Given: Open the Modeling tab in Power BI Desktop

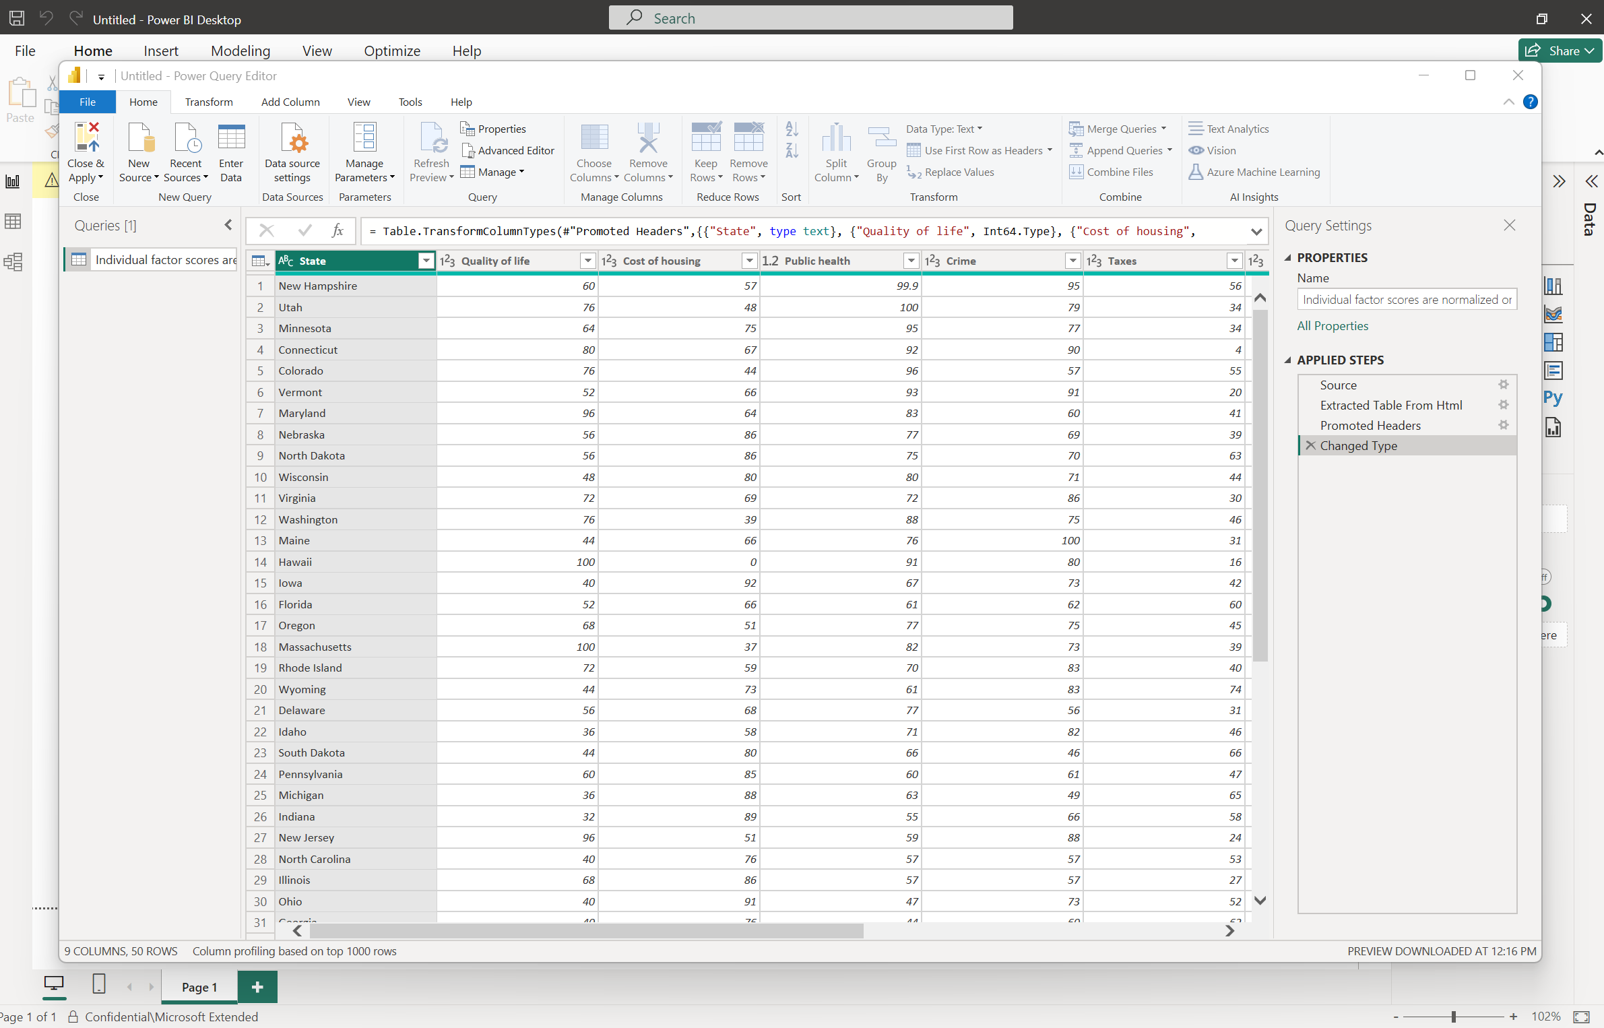Looking at the screenshot, I should click(240, 51).
